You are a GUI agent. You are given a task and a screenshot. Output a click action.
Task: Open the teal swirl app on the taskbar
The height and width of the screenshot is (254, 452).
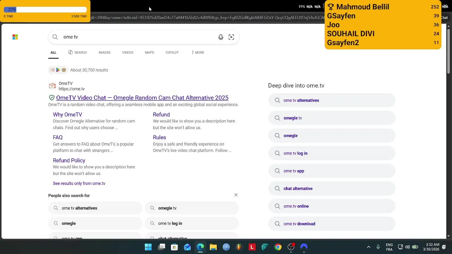(x=265, y=247)
